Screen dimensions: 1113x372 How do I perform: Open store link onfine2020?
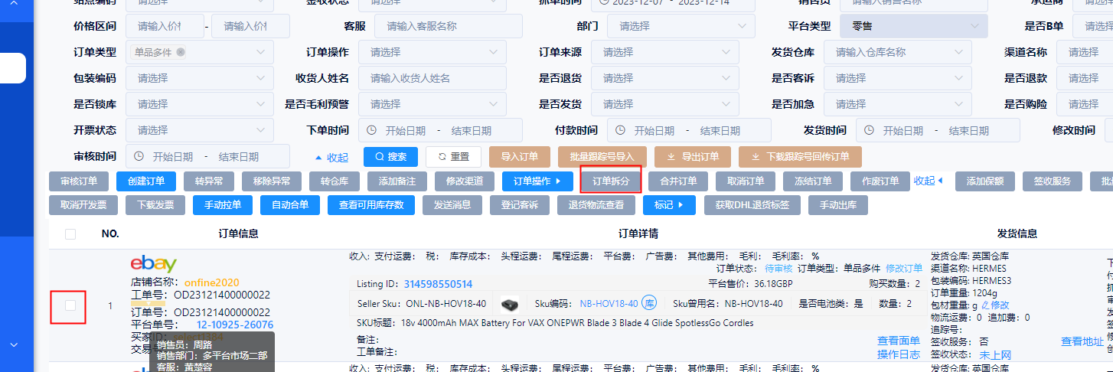coord(212,282)
